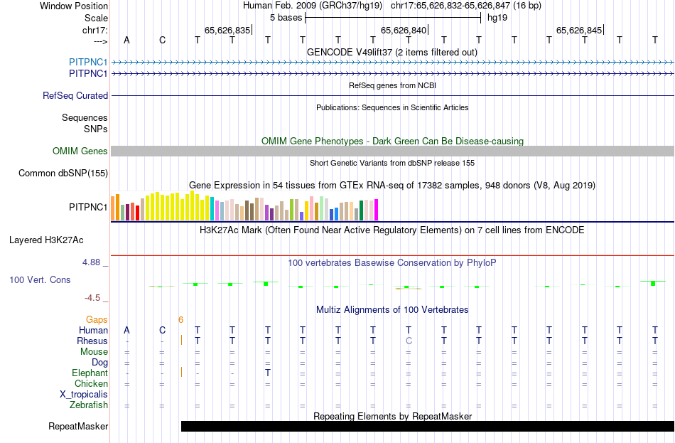
Task: Click the SNPs track label
Action: tap(96, 129)
